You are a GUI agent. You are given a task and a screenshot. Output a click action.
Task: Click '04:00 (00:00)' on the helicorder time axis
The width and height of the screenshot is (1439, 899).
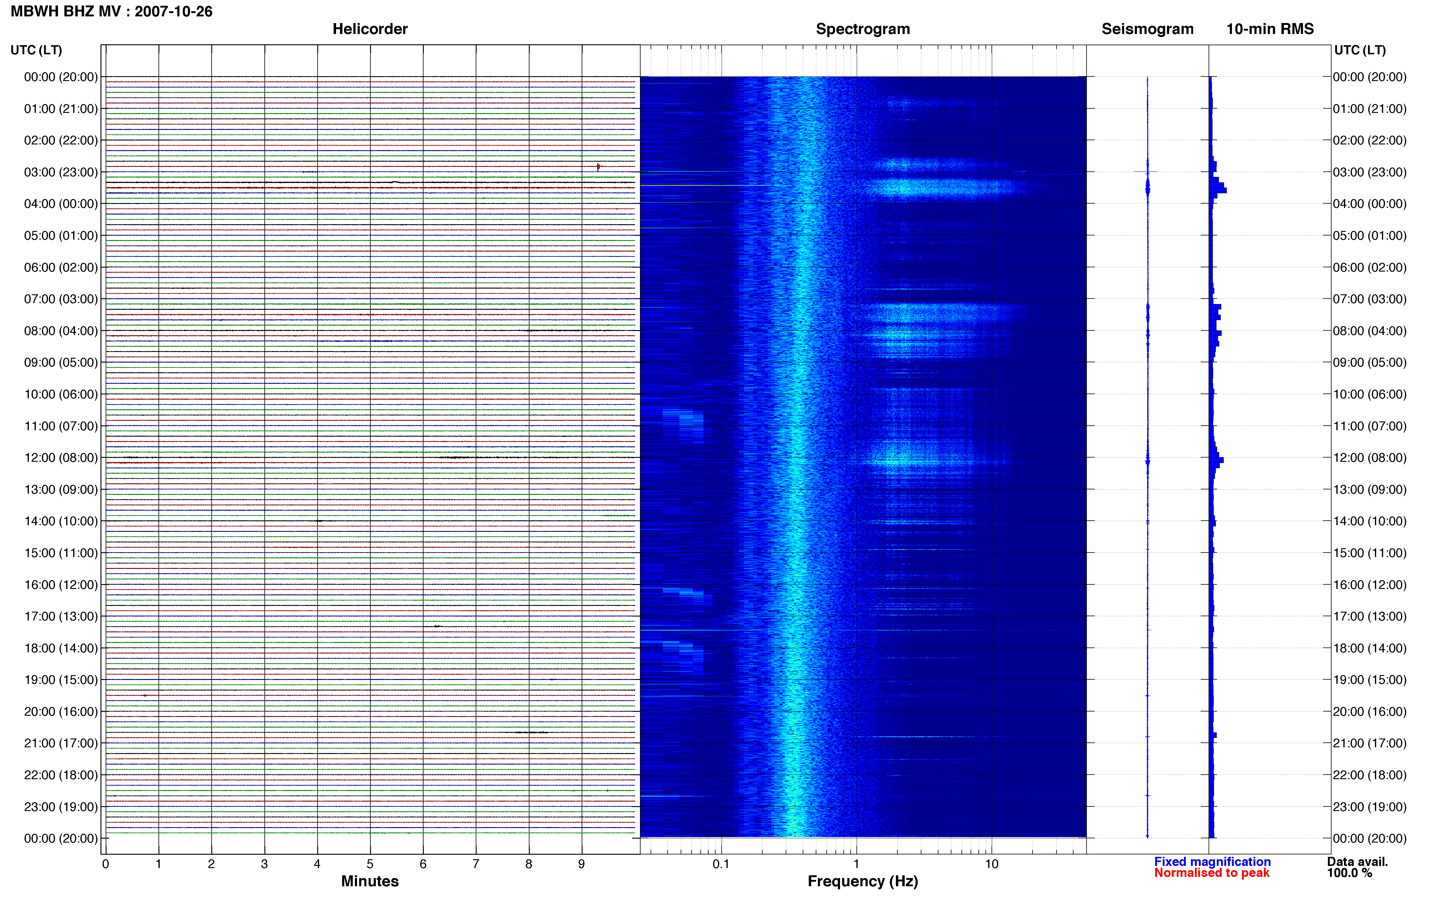(x=61, y=204)
